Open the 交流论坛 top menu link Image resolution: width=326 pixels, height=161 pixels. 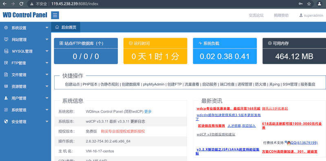pos(256,15)
